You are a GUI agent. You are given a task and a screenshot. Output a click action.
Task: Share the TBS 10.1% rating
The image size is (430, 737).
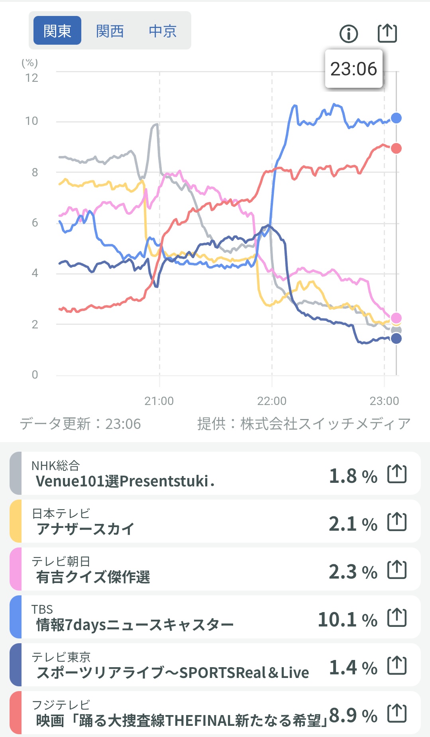(397, 617)
